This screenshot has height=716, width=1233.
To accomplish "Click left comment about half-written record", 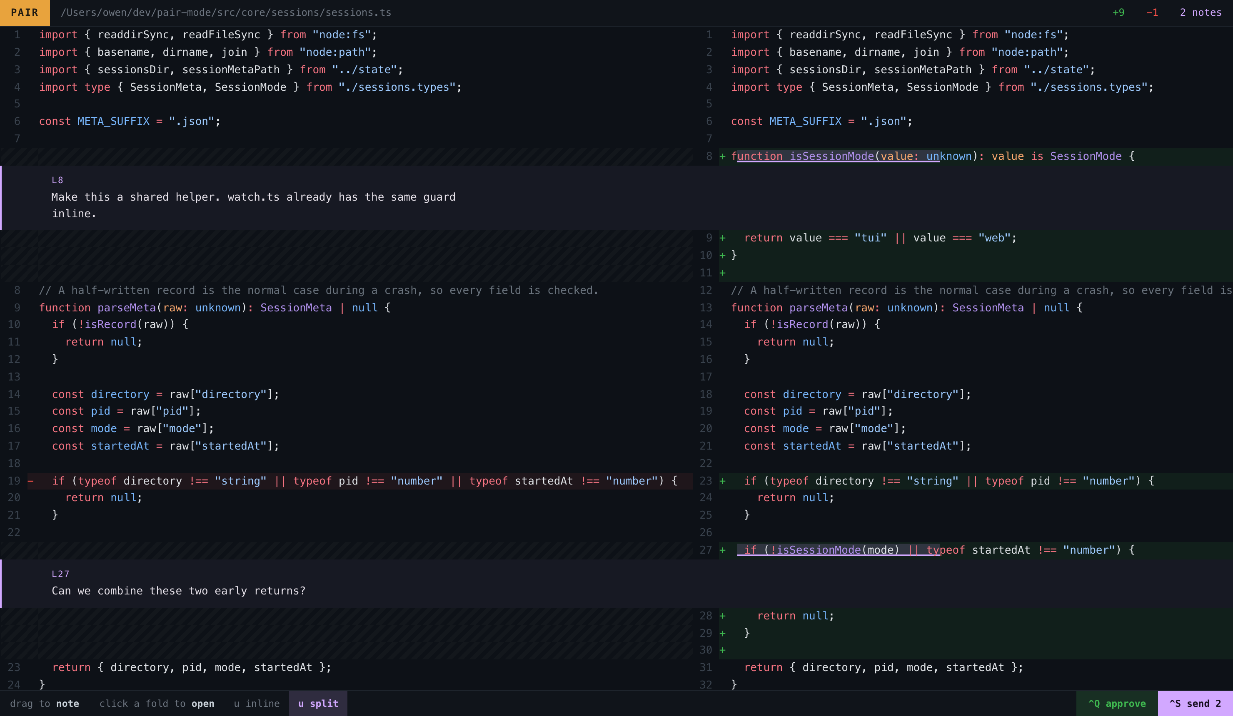I will [x=319, y=291].
